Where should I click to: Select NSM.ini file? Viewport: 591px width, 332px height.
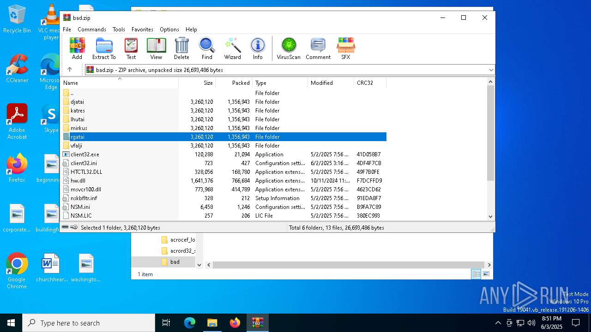(223, 207)
